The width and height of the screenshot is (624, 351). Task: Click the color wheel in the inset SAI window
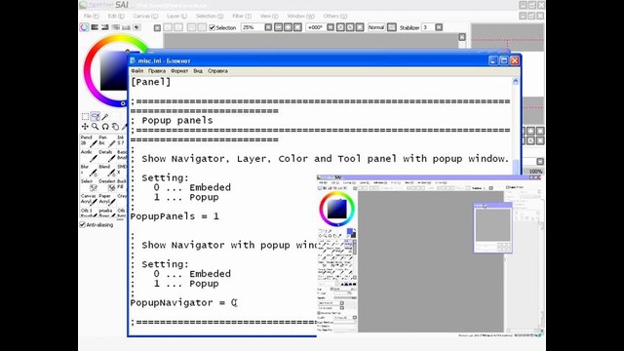click(x=336, y=209)
